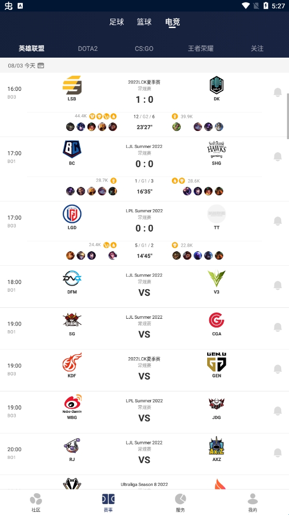Go to the 足球 football section
This screenshot has width=289, height=515.
pos(117,22)
